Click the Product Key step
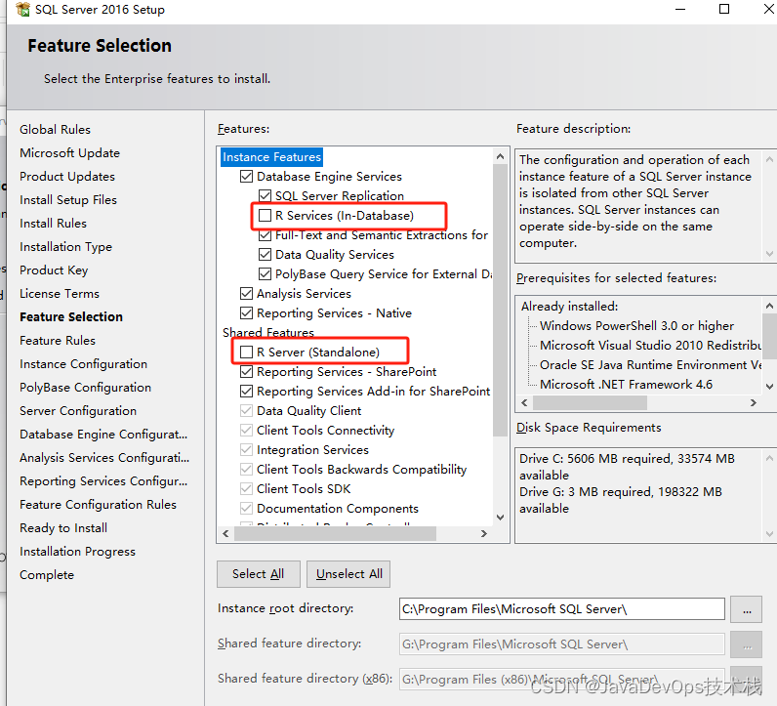Screen dimensions: 777x706 click(x=54, y=270)
